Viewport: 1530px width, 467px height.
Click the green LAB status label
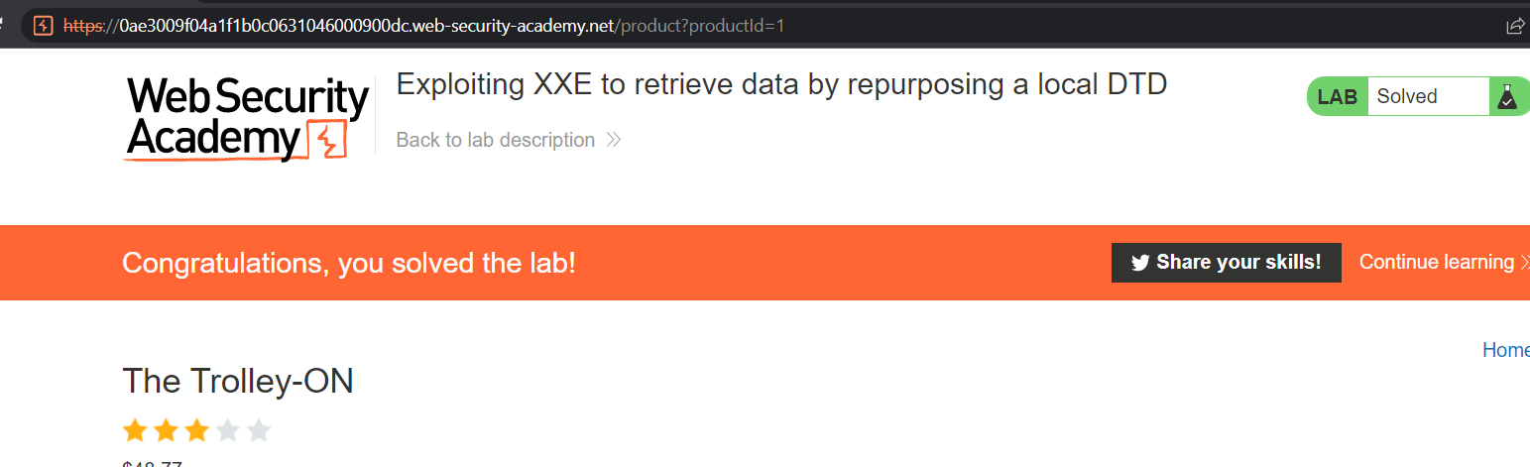click(1337, 97)
